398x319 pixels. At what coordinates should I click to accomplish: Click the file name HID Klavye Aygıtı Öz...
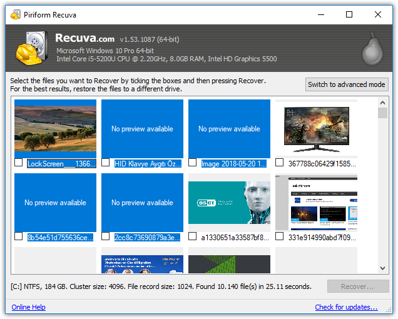click(148, 164)
